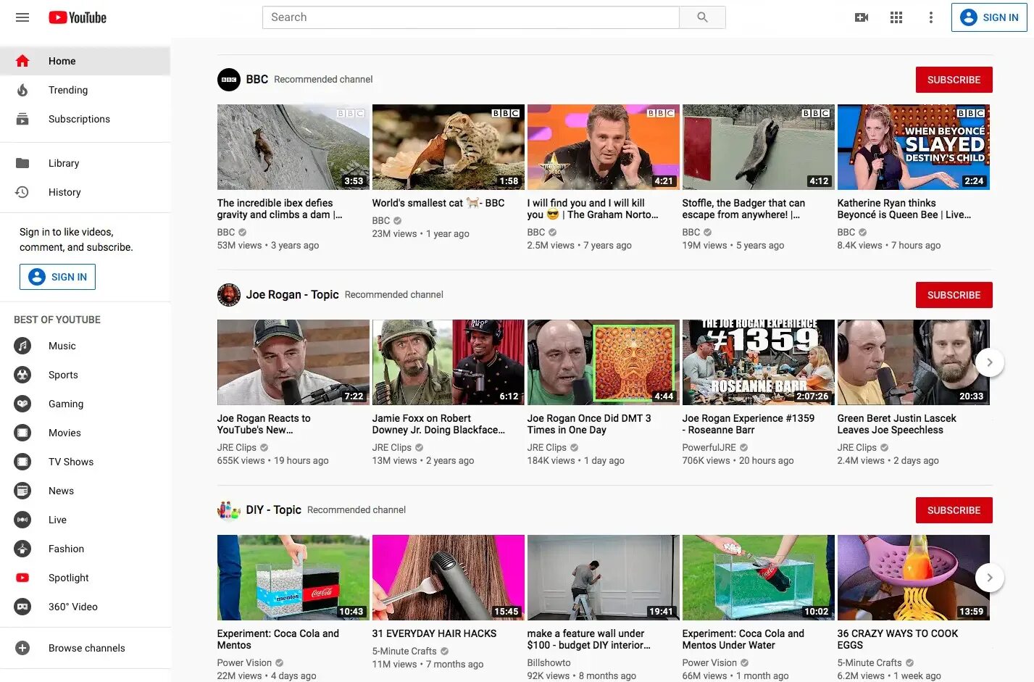
Task: Click the Trending flame icon
Action: pyautogui.click(x=22, y=90)
